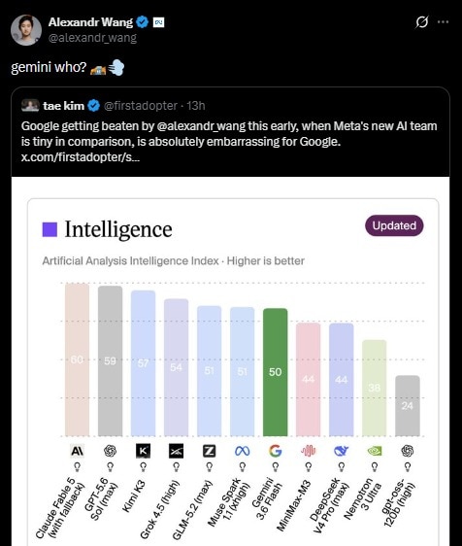Click the tae kim small avatar thumbnail
Image resolution: width=462 pixels, height=546 pixels.
click(x=30, y=106)
